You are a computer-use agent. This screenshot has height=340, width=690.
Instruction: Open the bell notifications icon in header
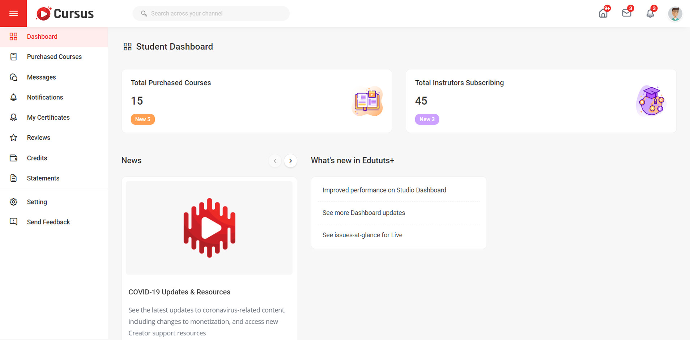[650, 13]
